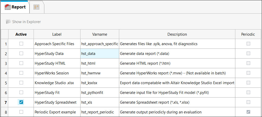Enable Active checkbox for HyperStudy HTML
Screen dimensions: 262x117
21,63
